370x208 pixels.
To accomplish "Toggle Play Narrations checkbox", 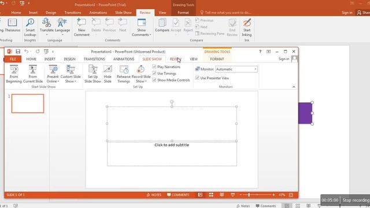I will (x=154, y=67).
